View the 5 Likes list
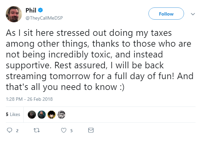 click(x=13, y=114)
